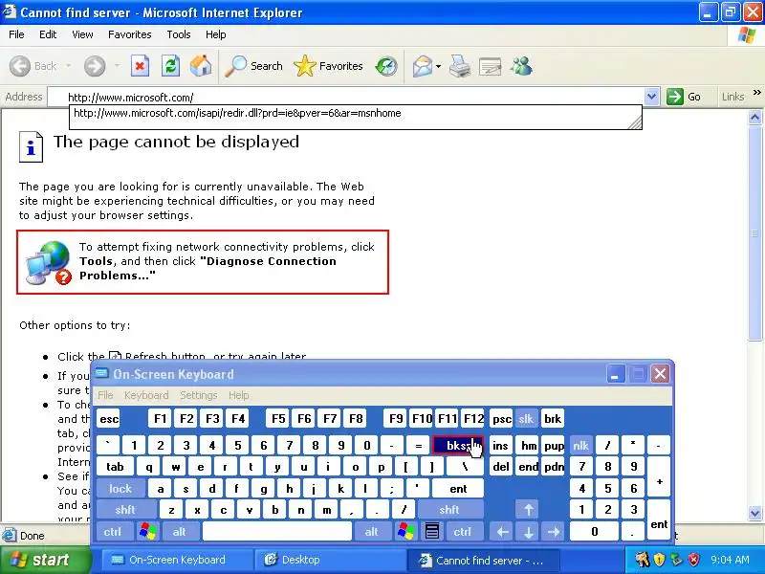Click the right Windows logo key
Screen dimensions: 765x574
click(405, 532)
